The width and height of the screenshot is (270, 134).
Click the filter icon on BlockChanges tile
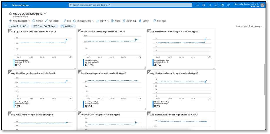point(9,71)
